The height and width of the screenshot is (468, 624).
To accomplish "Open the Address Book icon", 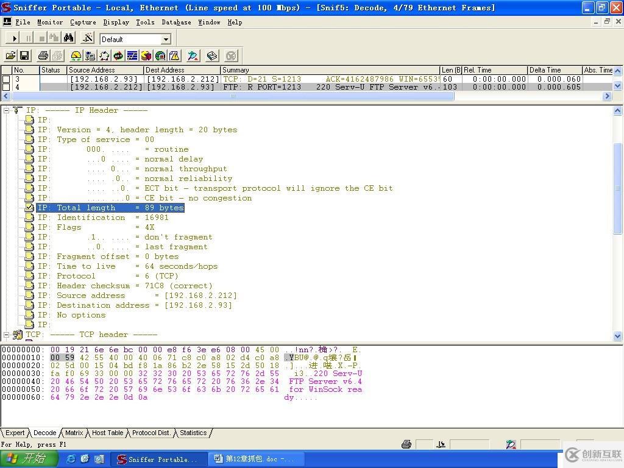I will pos(212,55).
